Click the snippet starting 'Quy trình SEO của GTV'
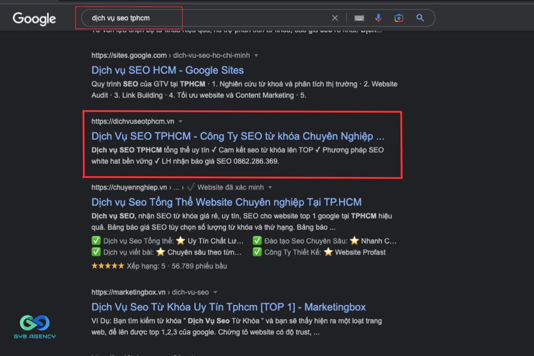 [244, 89]
